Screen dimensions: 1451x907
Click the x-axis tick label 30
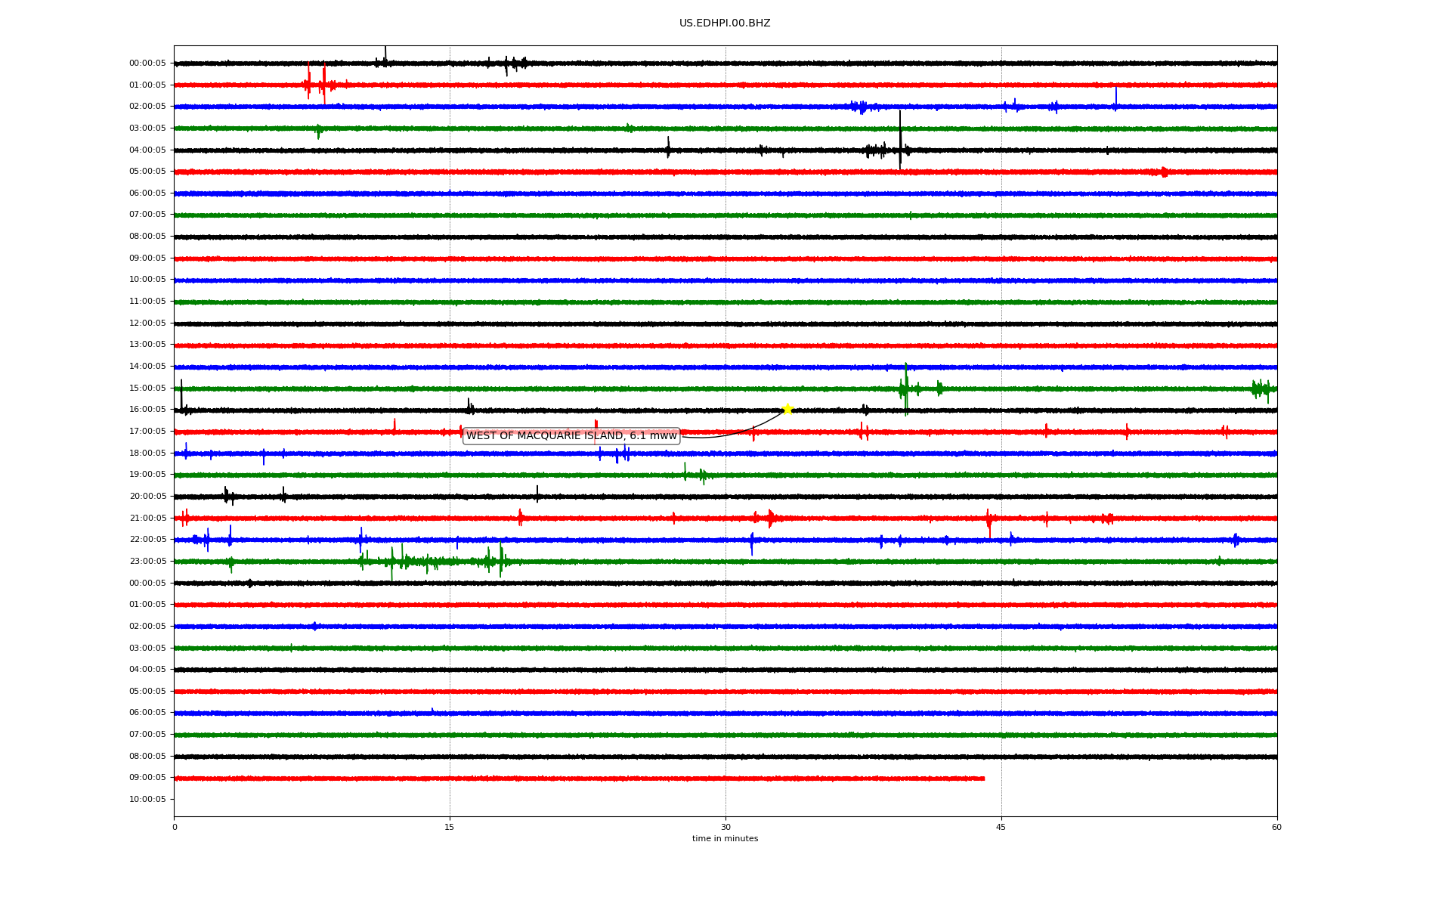pos(725,827)
